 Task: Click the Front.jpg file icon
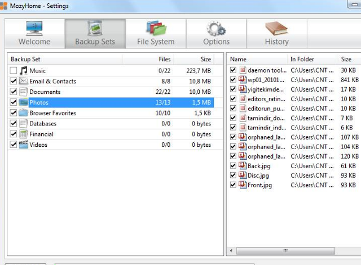(243, 185)
